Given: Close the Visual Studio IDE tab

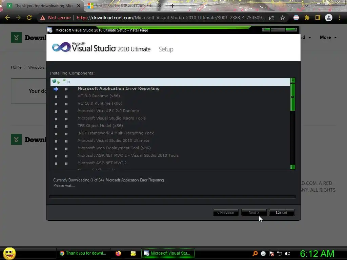Looking at the screenshot, I should coord(160,6).
